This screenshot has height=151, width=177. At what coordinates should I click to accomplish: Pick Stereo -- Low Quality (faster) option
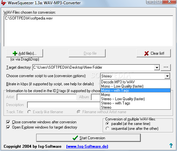pos(136,99)
